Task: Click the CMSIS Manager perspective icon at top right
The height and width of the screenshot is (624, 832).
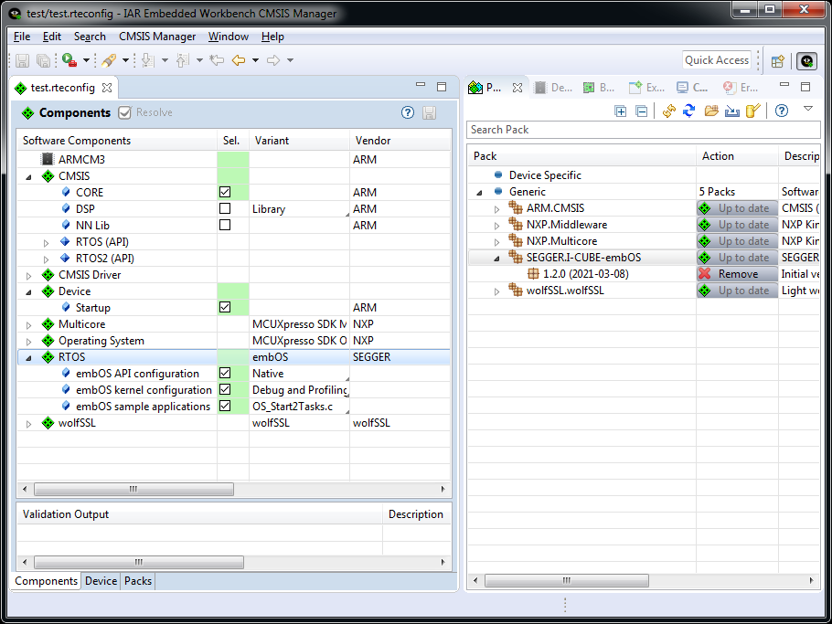Action: coord(806,61)
